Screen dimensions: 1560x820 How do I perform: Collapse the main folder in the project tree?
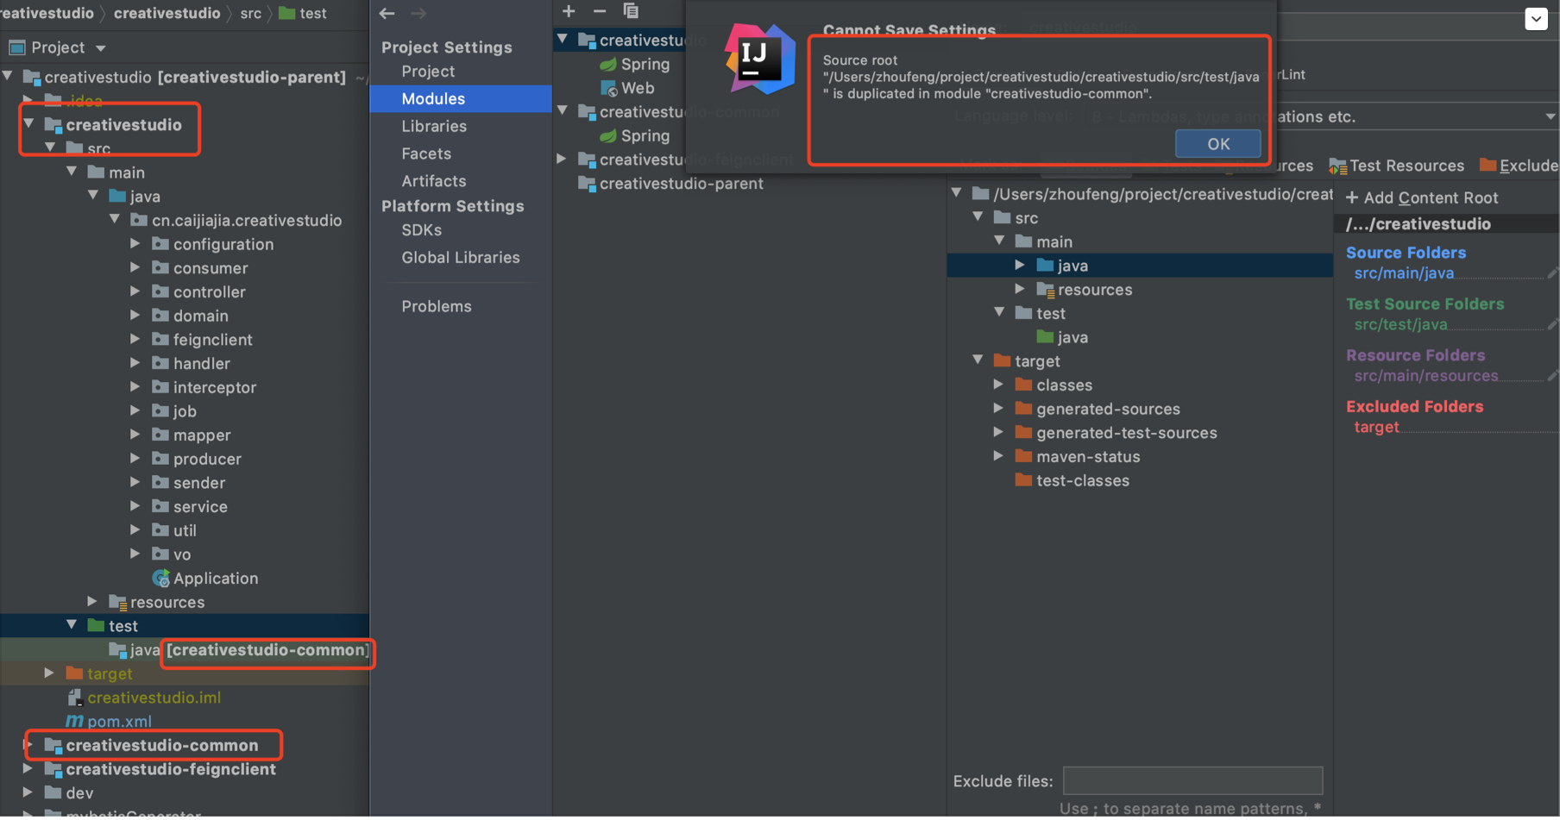point(72,172)
